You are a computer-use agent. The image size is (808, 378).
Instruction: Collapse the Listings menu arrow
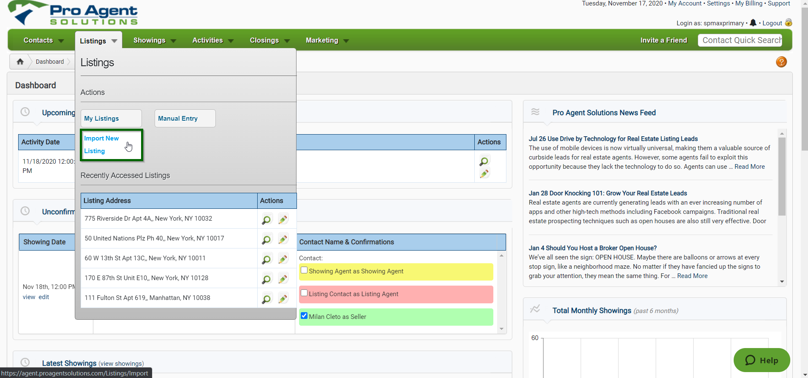tap(114, 41)
